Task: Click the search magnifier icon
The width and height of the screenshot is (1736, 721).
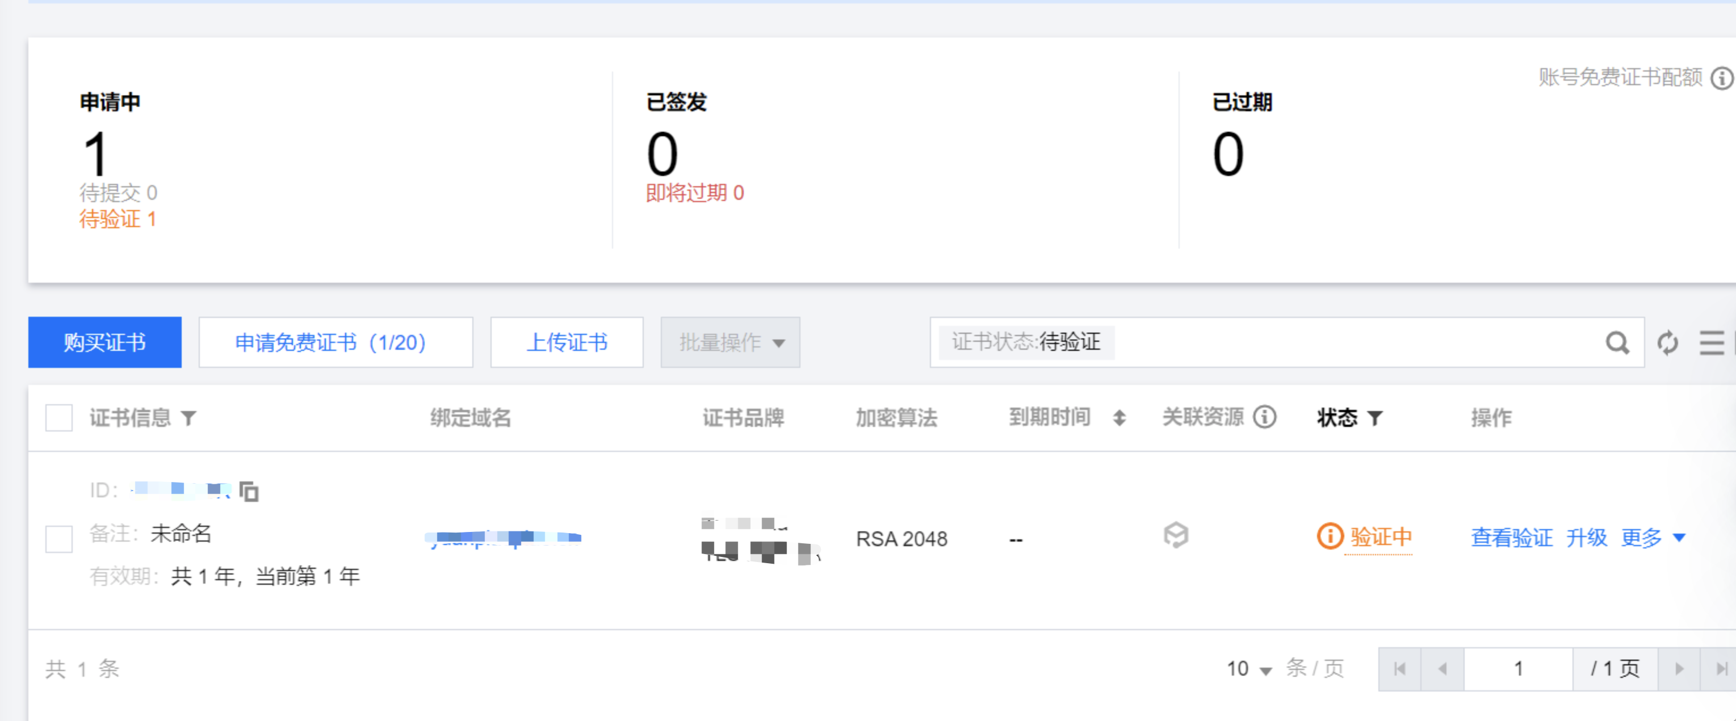Action: click(1617, 343)
